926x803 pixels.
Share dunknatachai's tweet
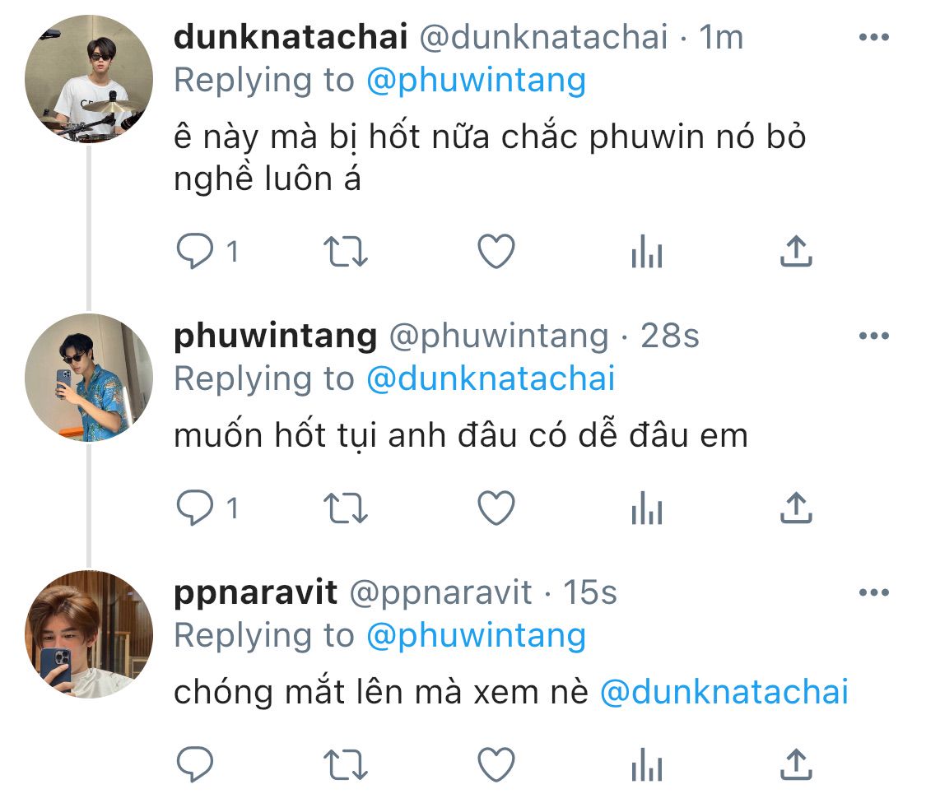796,253
